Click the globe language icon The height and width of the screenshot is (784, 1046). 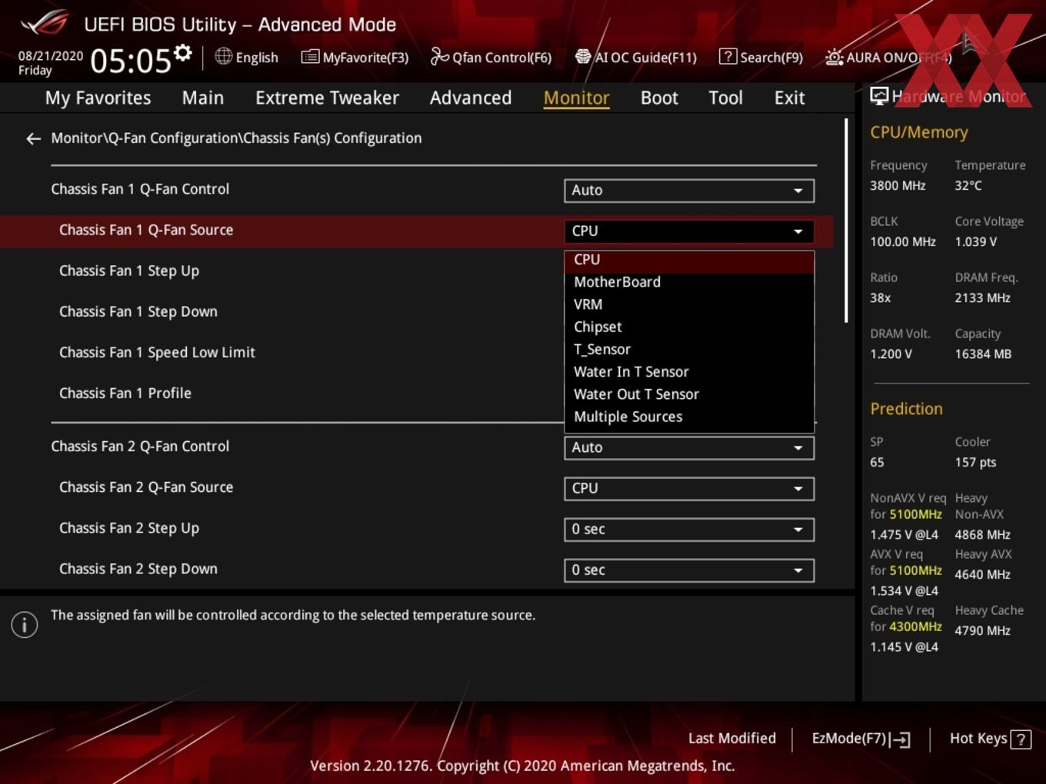coord(223,56)
